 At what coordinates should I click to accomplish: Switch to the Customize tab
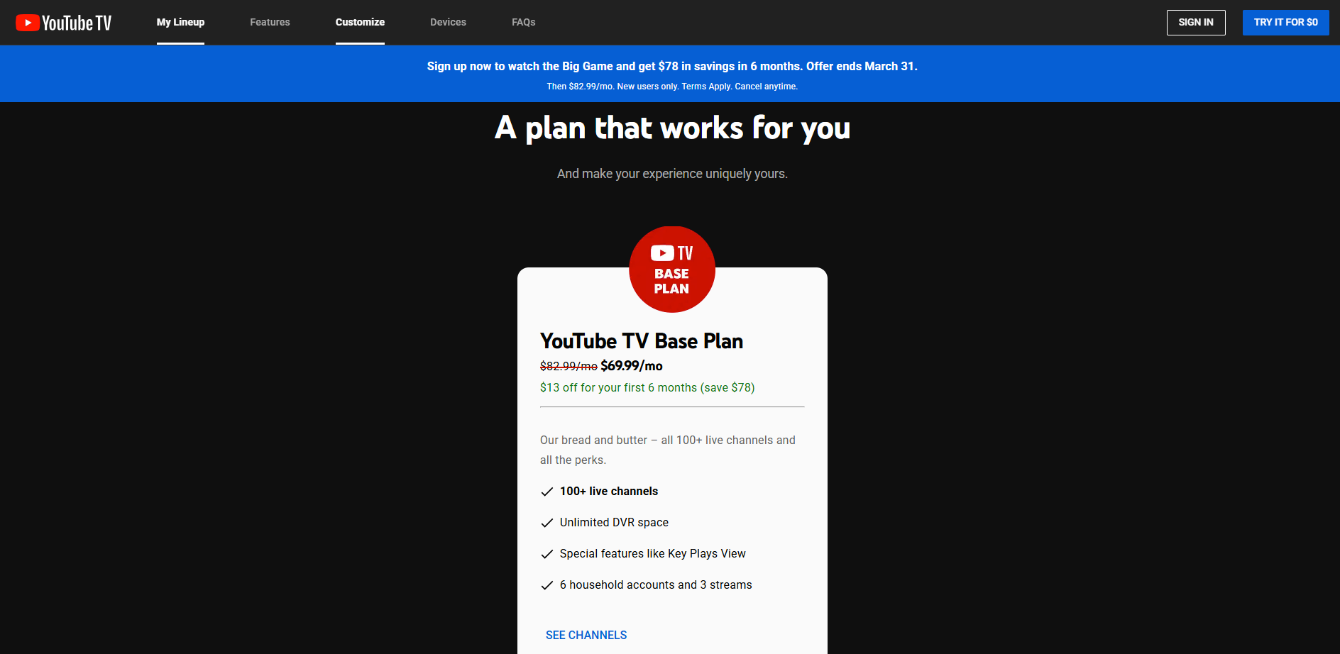click(x=360, y=22)
